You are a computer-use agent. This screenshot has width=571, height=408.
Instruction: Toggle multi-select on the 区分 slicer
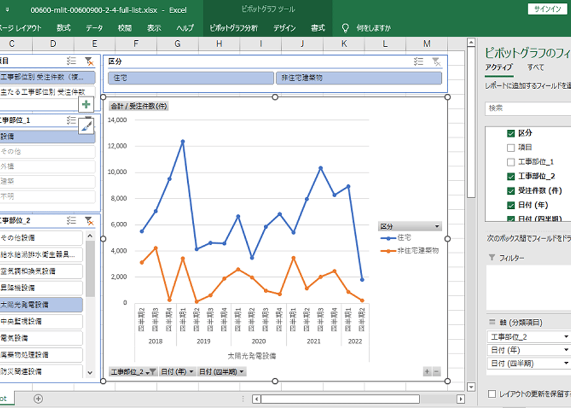pos(418,62)
